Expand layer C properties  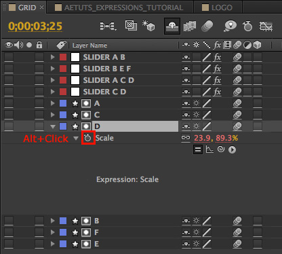[x=53, y=115]
